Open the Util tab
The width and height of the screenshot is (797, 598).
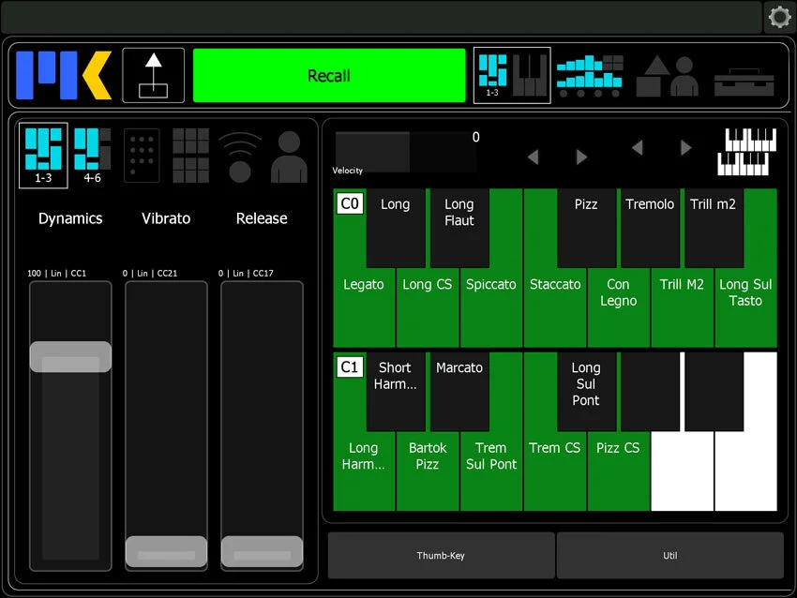tap(670, 555)
